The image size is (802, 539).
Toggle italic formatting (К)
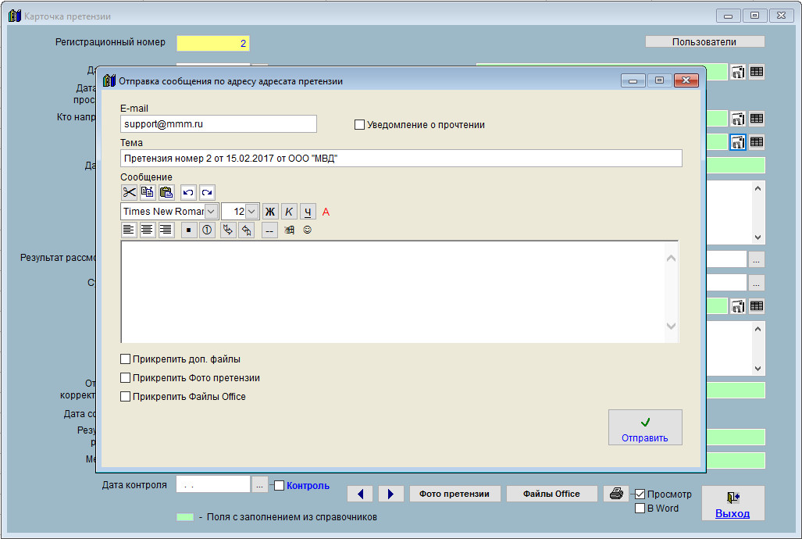coord(289,212)
